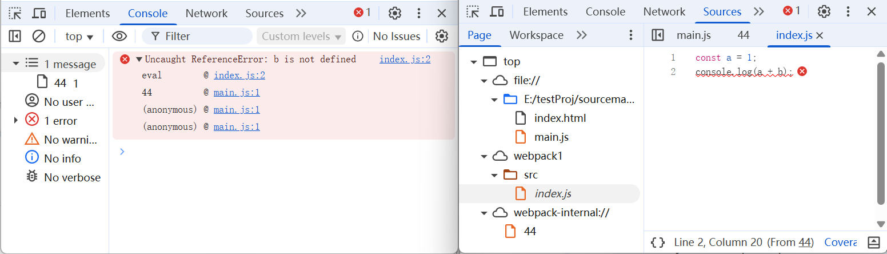The image size is (887, 254).
Task: Hide the Sources navigator pane icon
Action: pyautogui.click(x=657, y=35)
